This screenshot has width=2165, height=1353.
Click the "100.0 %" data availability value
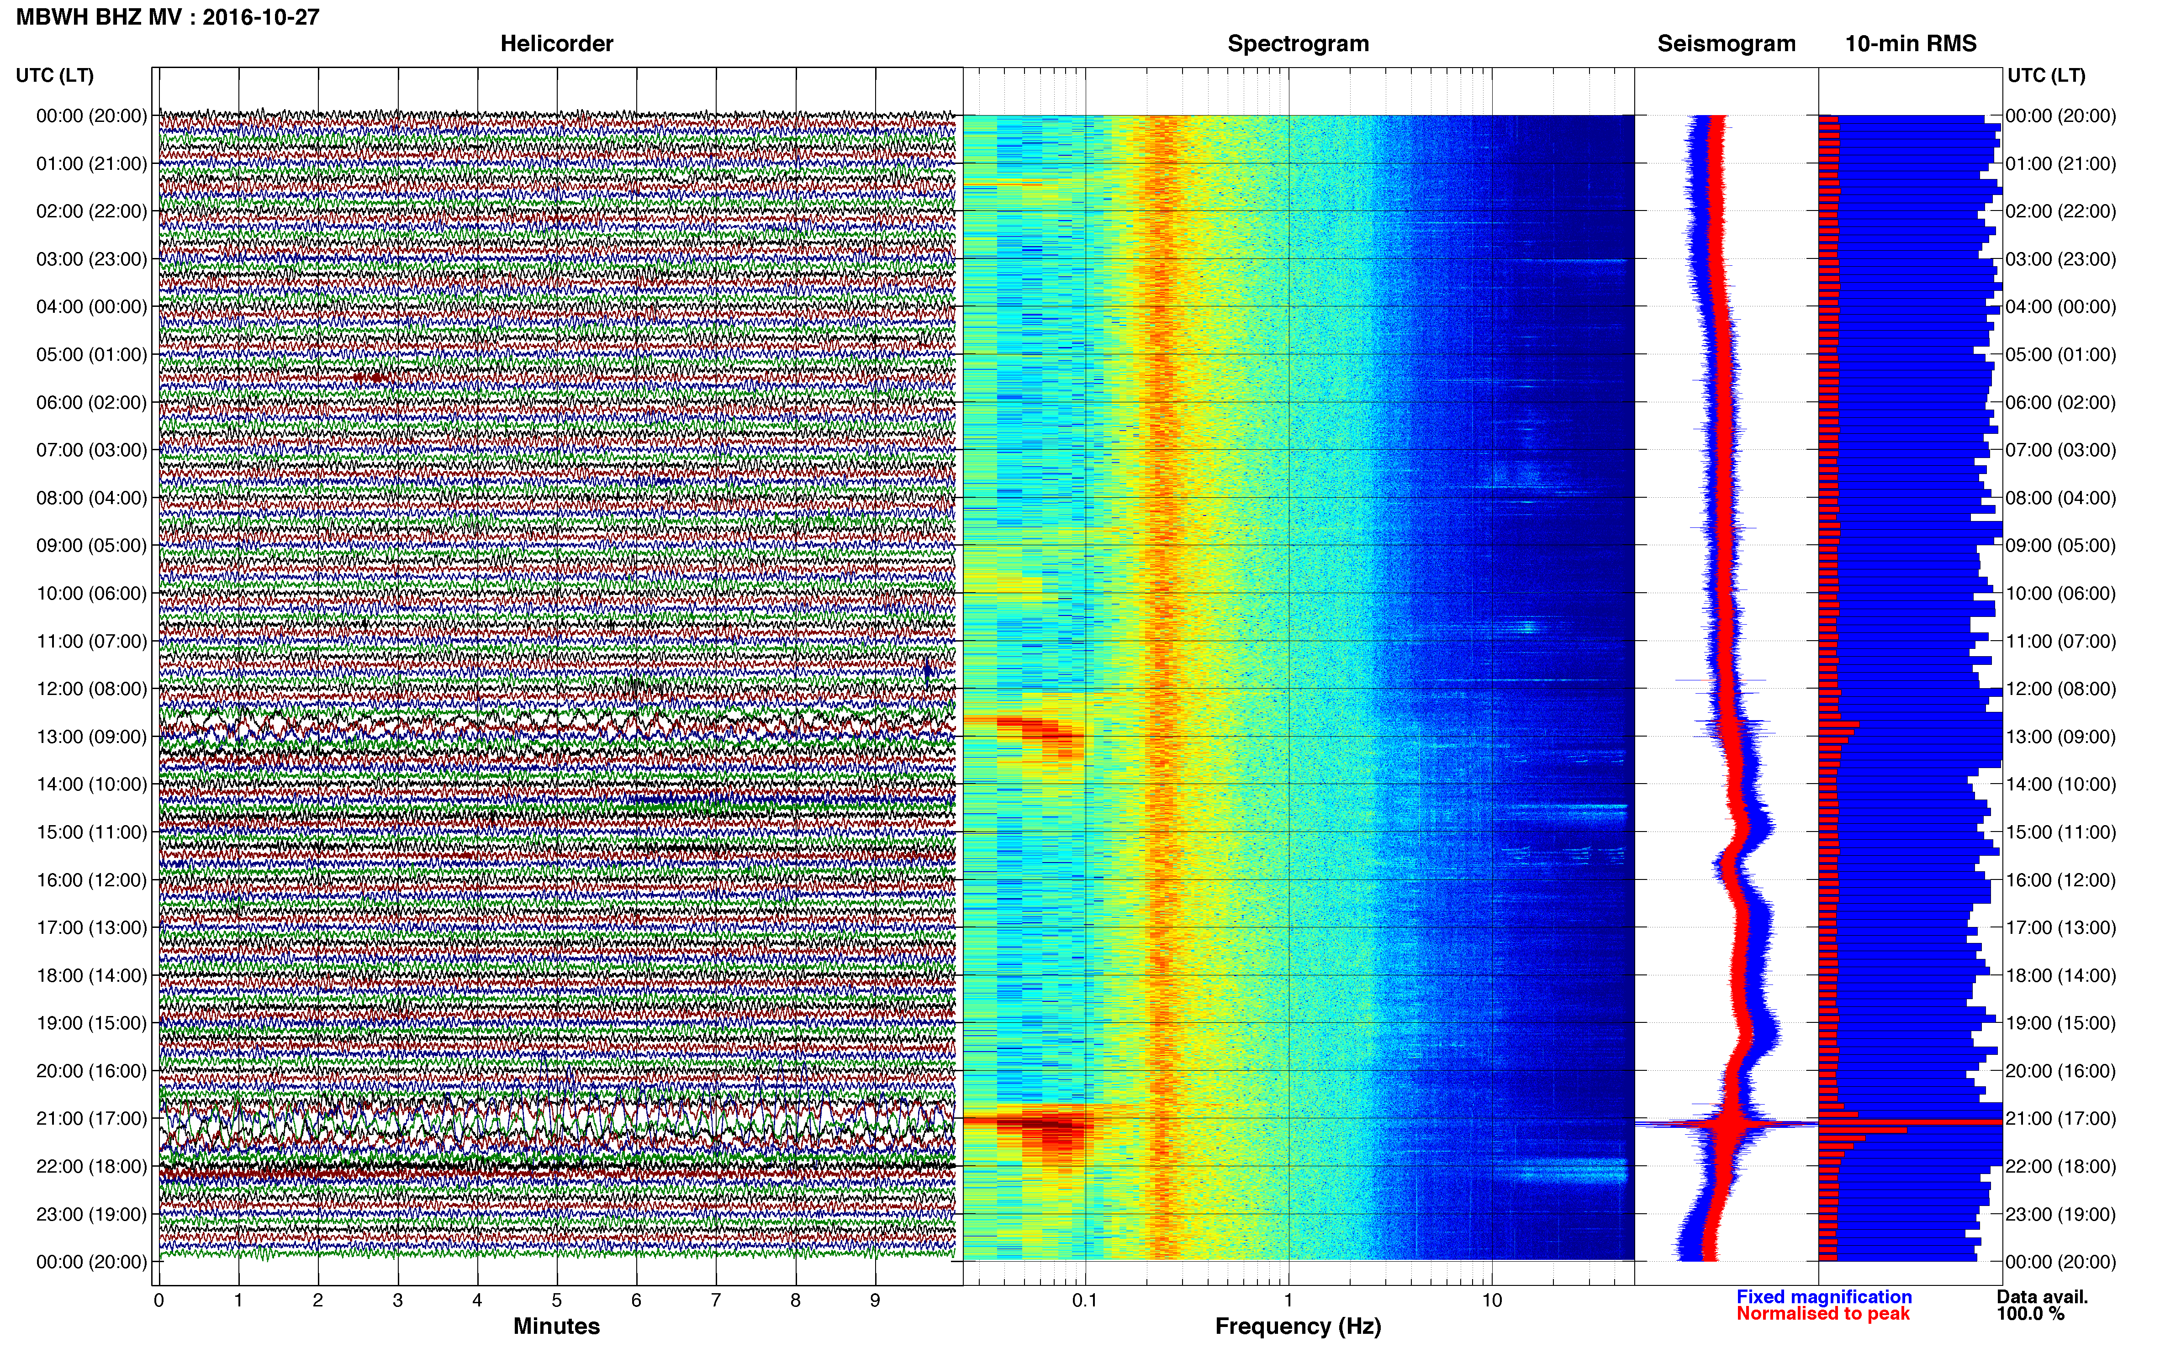pos(2030,1314)
